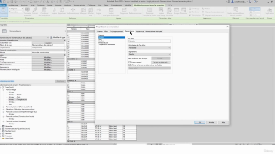Viewport: 275px width, 154px height.
Task: Open the Annoter ribbon tab
Action: pyautogui.click(x=58, y=5)
